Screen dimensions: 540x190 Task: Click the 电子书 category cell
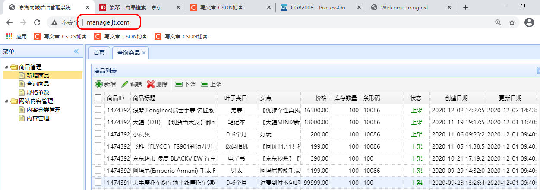[236, 158]
